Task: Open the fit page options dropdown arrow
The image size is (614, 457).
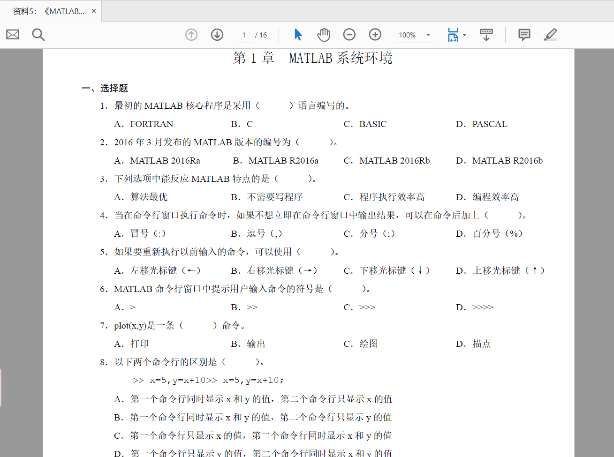Action: [464, 35]
